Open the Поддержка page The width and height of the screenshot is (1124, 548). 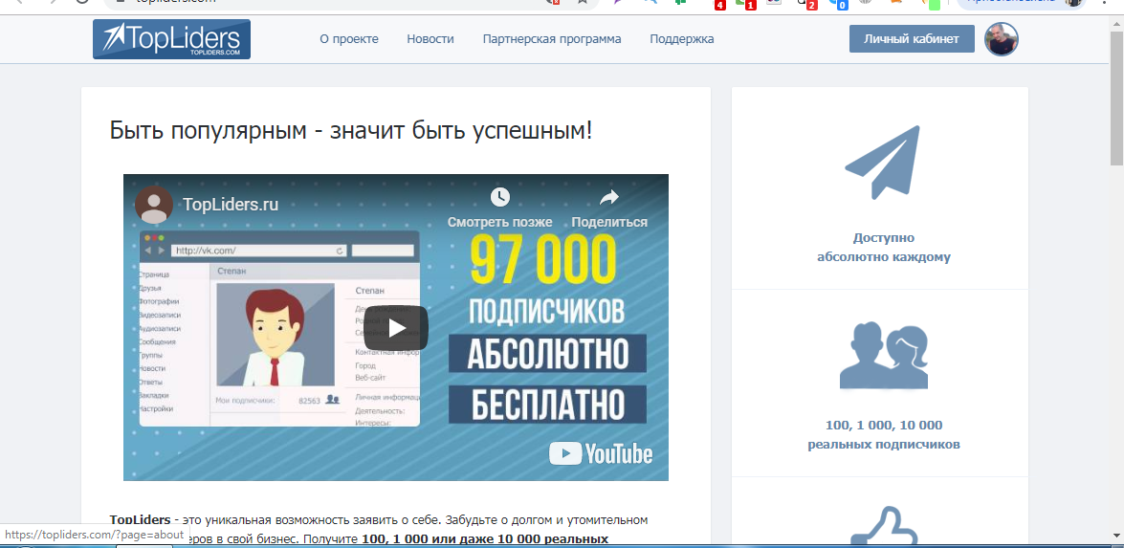(682, 38)
